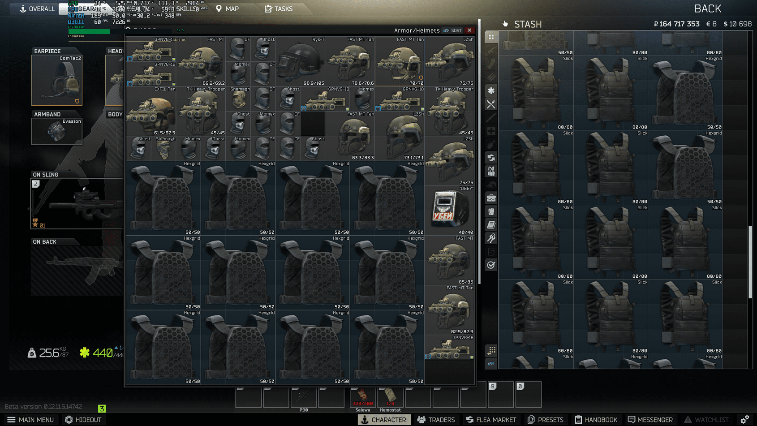Open TRADERS screen
This screenshot has height=426, width=757.
pyautogui.click(x=436, y=420)
